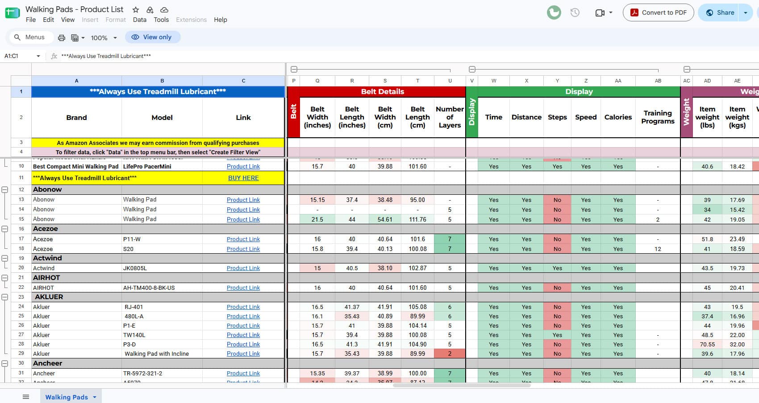This screenshot has height=403, width=759.
Task: Open the Google Sheets home icon
Action: (x=12, y=12)
